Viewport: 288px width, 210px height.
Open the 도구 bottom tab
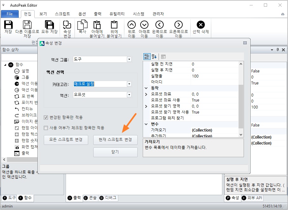coord(10,198)
